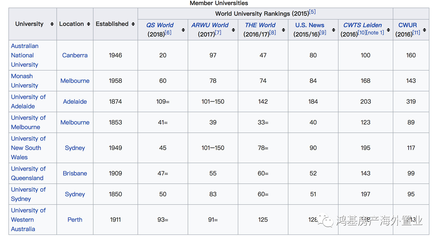The width and height of the screenshot is (437, 240).
Task: Select CWTS Leiden value 203
Action: click(365, 102)
